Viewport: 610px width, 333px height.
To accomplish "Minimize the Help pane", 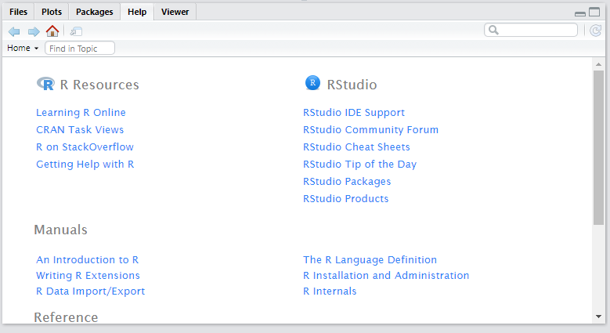I will pyautogui.click(x=580, y=13).
